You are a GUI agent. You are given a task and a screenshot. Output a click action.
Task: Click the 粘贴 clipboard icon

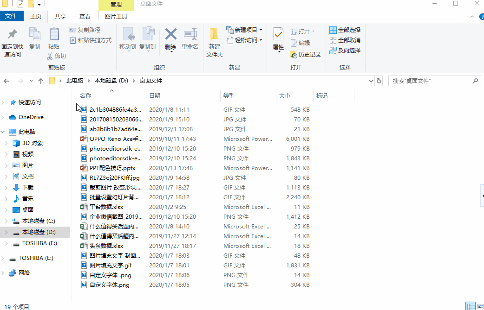(x=54, y=34)
